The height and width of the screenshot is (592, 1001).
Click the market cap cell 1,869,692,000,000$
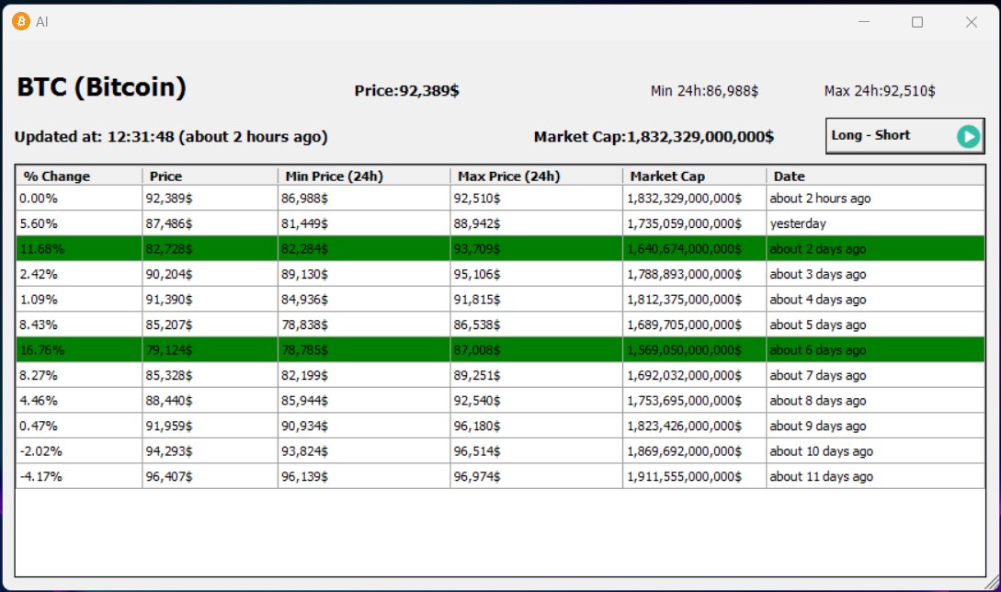click(694, 450)
